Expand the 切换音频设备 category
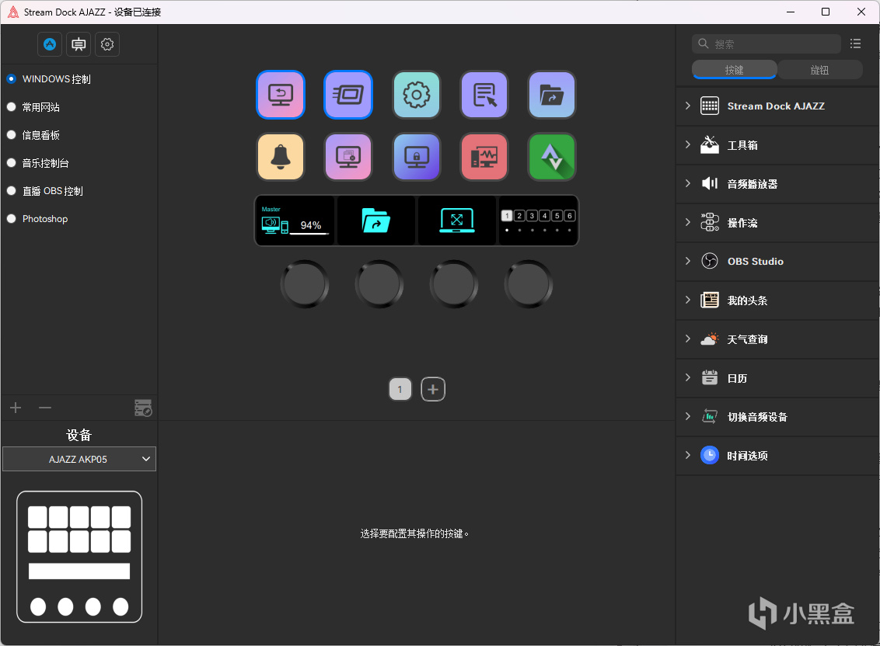Screen dimensions: 880x646 [687, 416]
